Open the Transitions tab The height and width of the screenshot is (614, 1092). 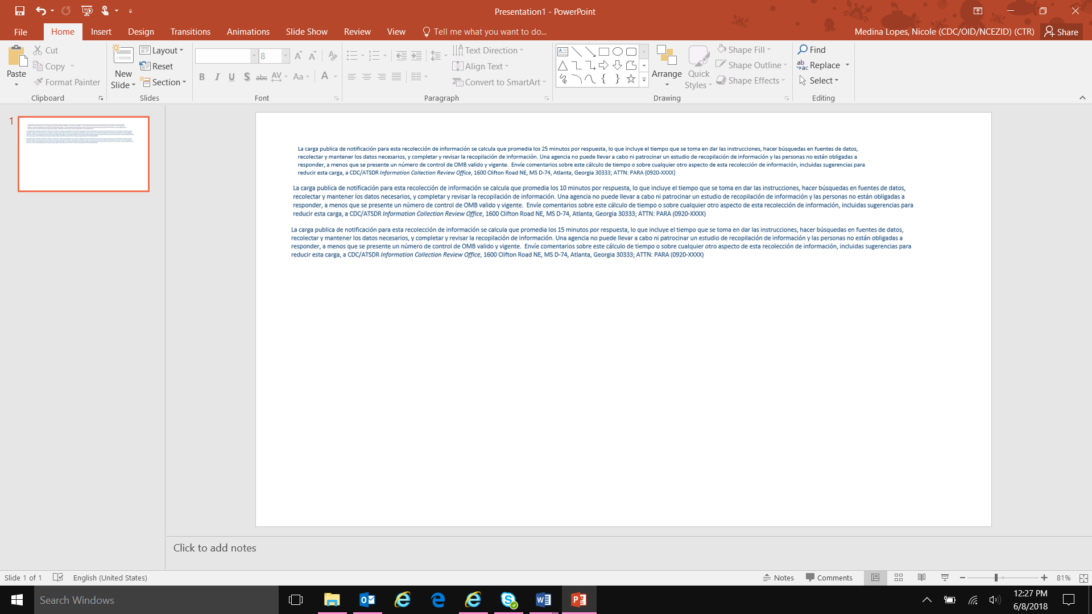coord(190,32)
